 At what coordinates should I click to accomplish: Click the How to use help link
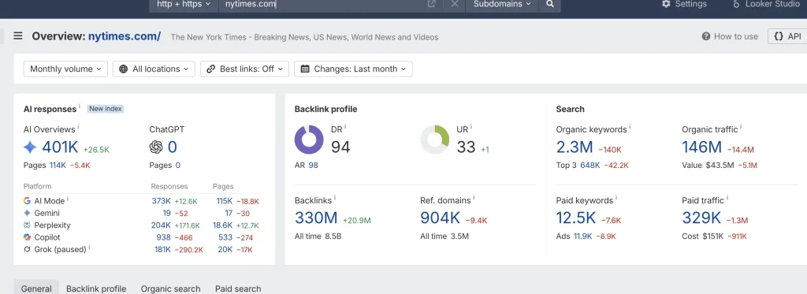point(730,36)
